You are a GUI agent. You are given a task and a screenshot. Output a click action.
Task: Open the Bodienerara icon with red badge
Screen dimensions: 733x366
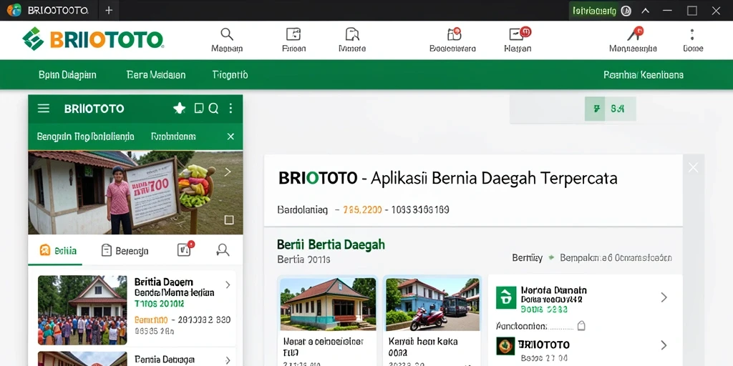454,34
